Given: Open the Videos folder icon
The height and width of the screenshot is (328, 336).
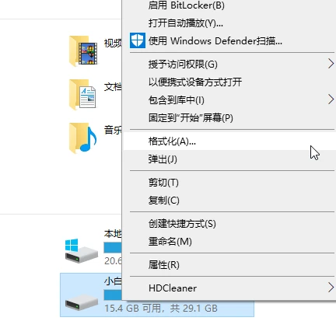Looking at the screenshot, I should pos(83,51).
